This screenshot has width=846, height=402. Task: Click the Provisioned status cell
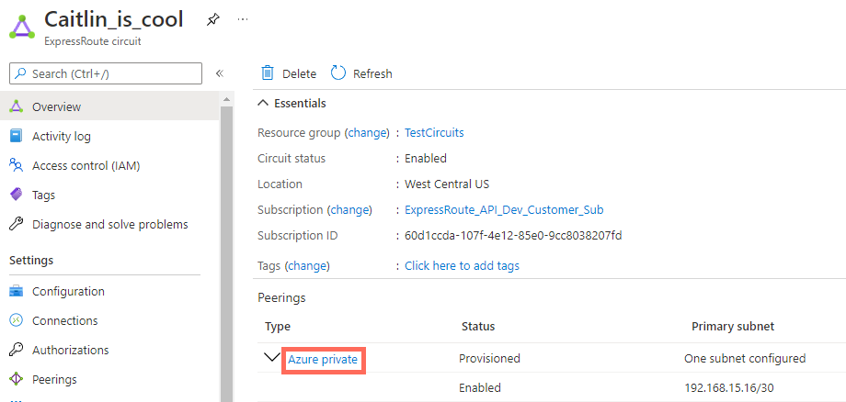tap(489, 358)
